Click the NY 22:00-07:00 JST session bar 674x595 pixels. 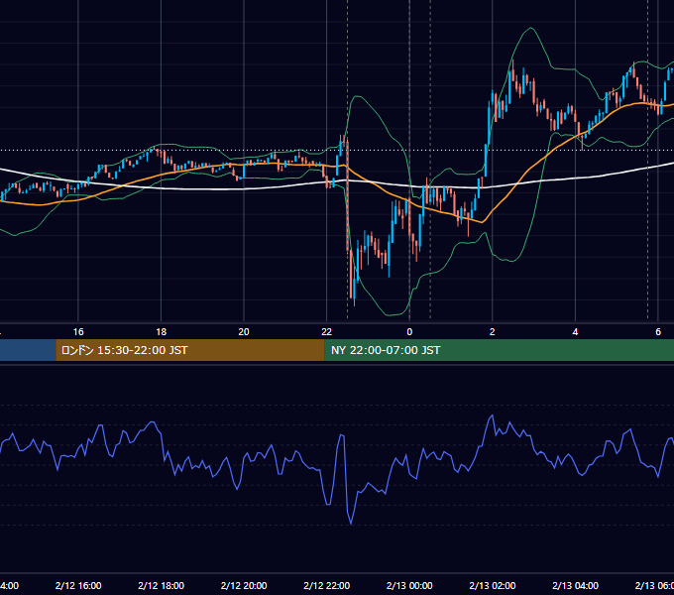499,350
